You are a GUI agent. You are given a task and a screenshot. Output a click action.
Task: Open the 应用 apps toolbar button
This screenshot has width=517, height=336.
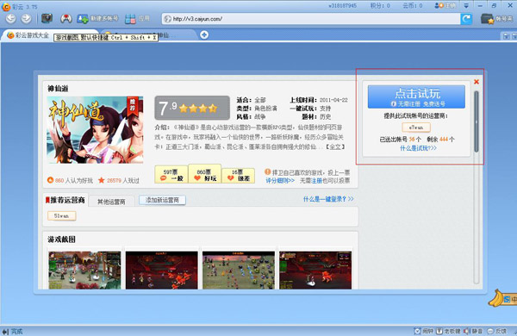tap(137, 18)
